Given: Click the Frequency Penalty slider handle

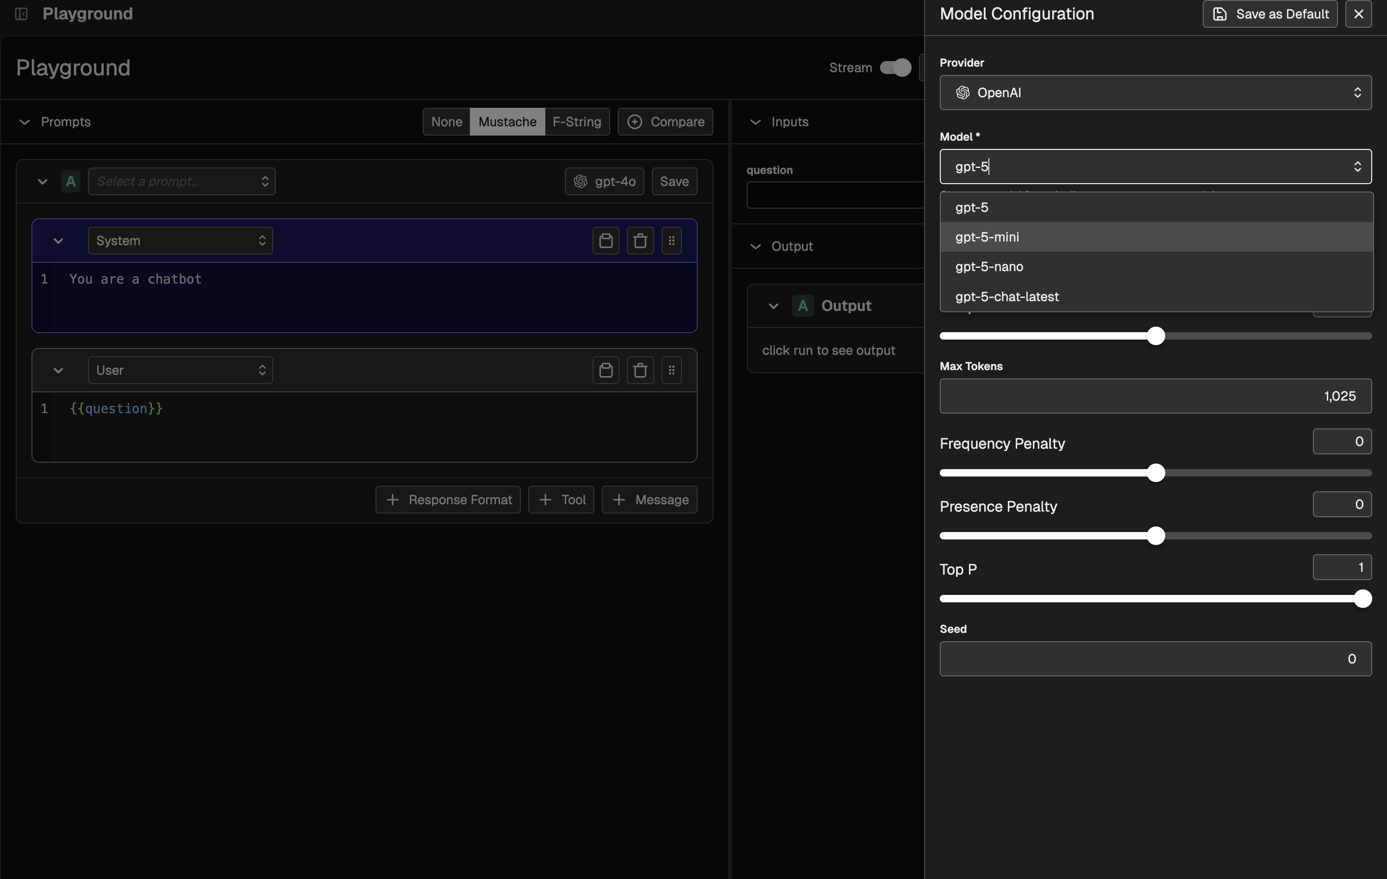Looking at the screenshot, I should 1156,473.
